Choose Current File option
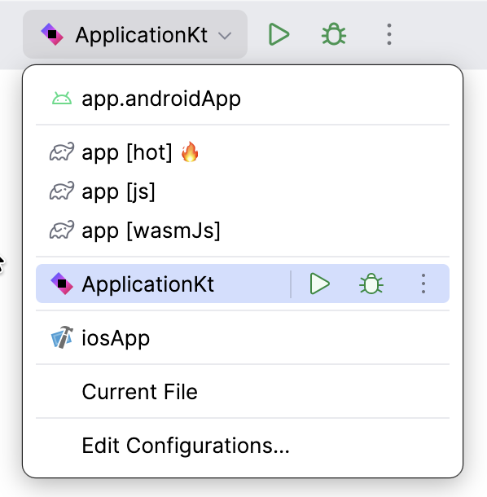This screenshot has width=487, height=497. (243, 392)
